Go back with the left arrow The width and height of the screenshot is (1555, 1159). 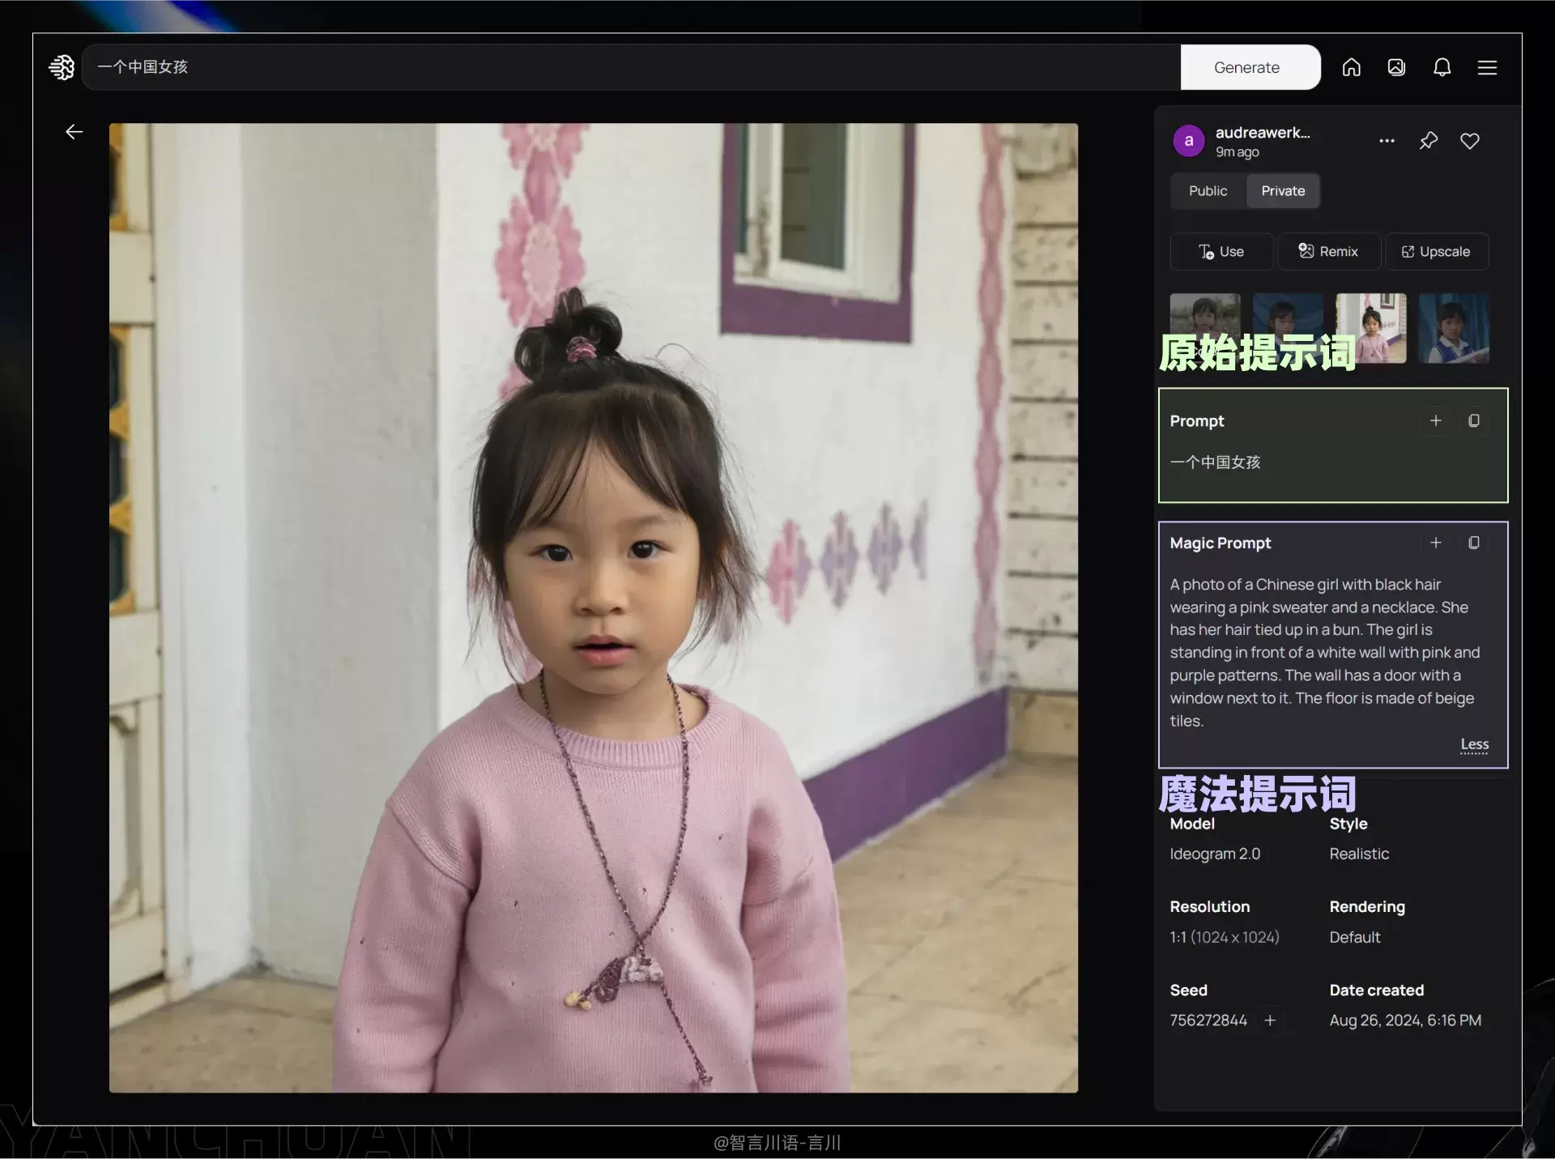click(75, 132)
